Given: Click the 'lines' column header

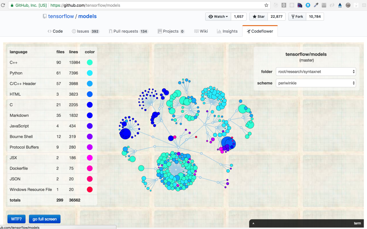Looking at the screenshot, I should pyautogui.click(x=73, y=52).
